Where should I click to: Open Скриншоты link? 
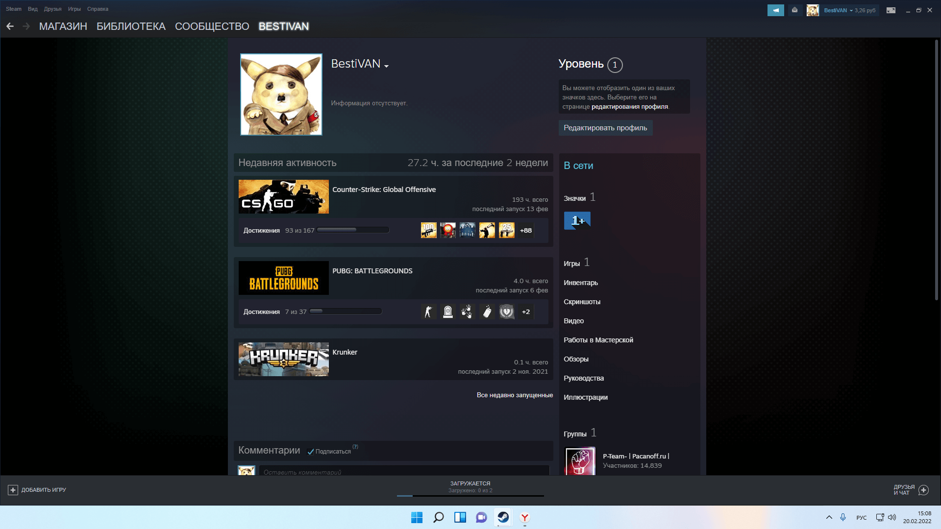[x=582, y=302]
